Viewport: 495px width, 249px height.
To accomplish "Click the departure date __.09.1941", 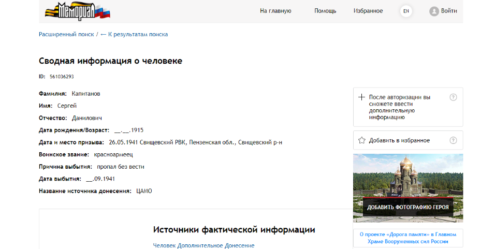I will pos(100,179).
